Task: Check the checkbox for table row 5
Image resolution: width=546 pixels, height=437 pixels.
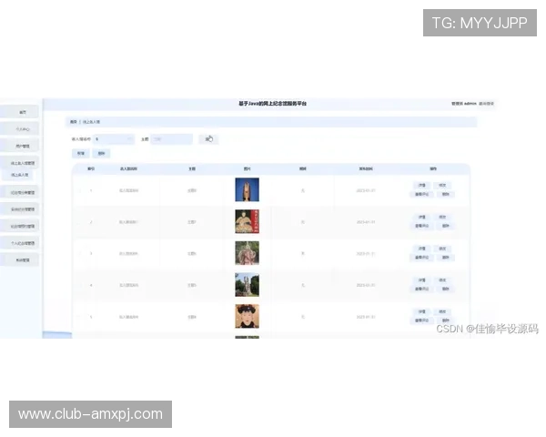Action: 78,317
